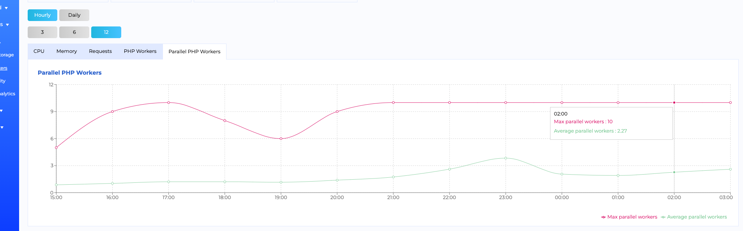Screen dimensions: 743x231
Task: Click the Average parallel workers legend marker icon
Action: tap(663, 217)
